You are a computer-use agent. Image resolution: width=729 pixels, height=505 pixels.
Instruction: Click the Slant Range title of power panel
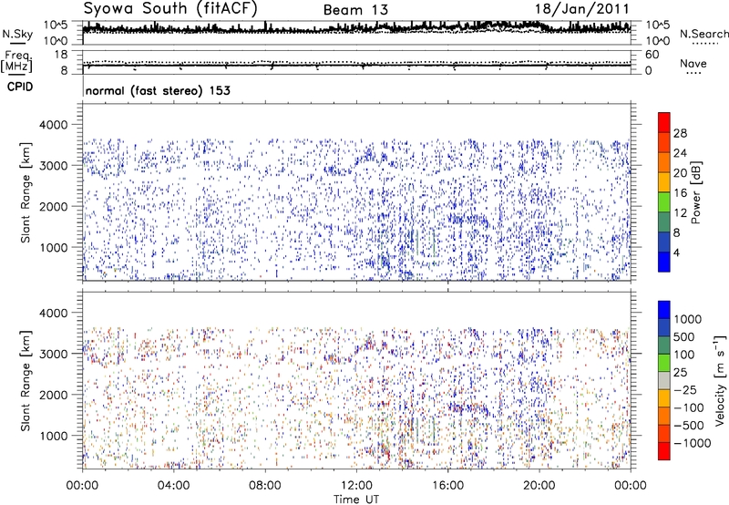tap(26, 192)
